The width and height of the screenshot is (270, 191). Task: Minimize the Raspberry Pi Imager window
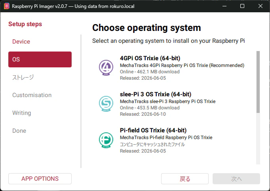(x=224, y=6)
